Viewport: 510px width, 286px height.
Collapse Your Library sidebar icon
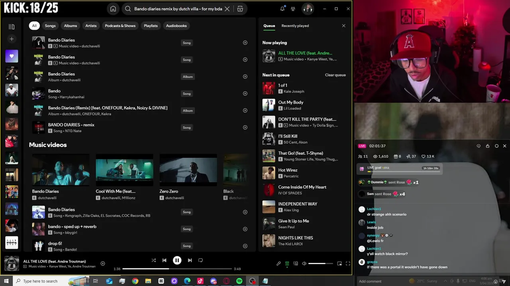[x=12, y=27]
